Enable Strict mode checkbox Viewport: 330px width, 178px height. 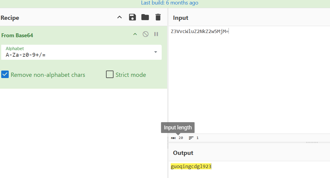(x=110, y=74)
